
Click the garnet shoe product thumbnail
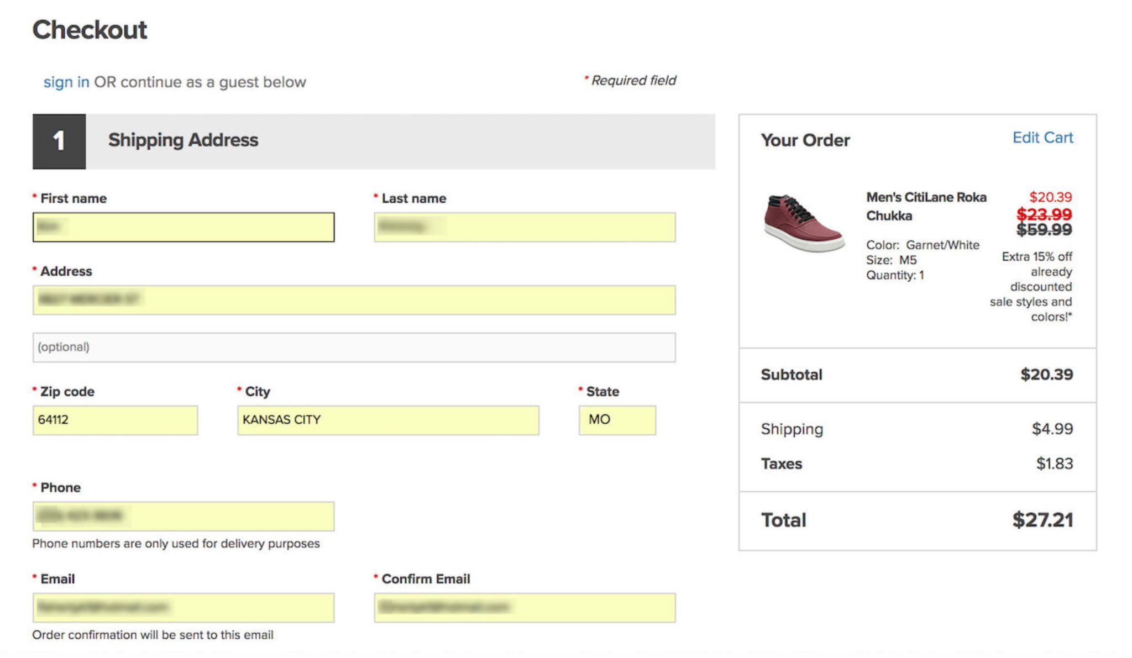click(804, 223)
